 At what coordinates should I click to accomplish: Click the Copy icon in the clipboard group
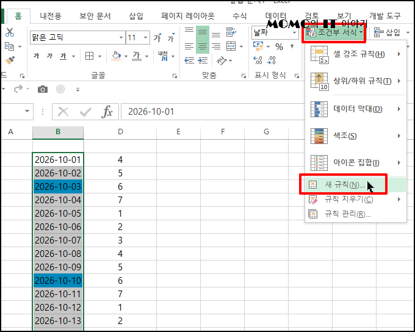10,46
